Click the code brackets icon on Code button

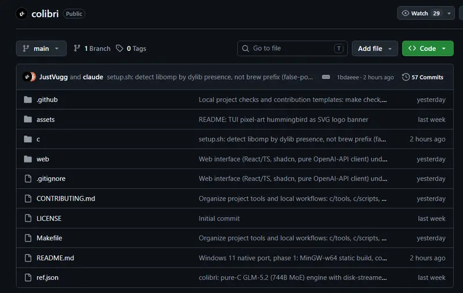(412, 48)
